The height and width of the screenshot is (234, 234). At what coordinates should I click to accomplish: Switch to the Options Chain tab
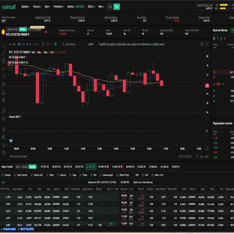point(12,29)
